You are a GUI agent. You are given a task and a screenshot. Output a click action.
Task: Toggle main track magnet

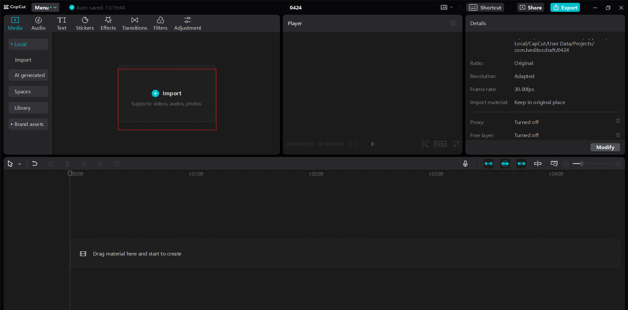pos(489,164)
